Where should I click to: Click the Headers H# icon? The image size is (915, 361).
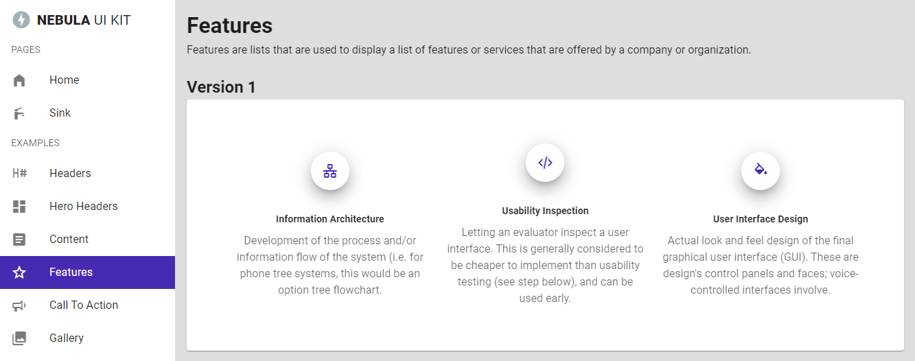tap(19, 174)
